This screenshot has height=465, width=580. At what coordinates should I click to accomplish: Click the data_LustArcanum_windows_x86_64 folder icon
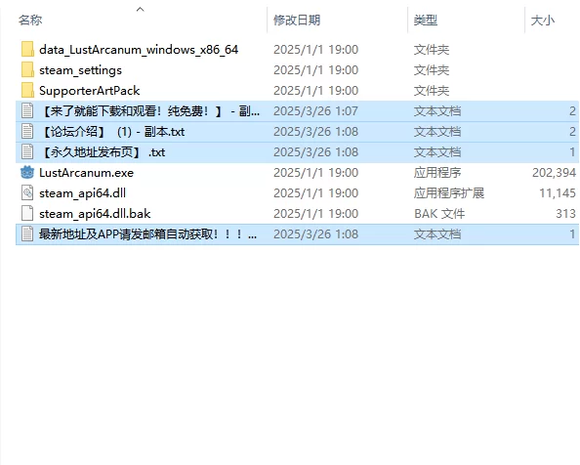(x=27, y=50)
